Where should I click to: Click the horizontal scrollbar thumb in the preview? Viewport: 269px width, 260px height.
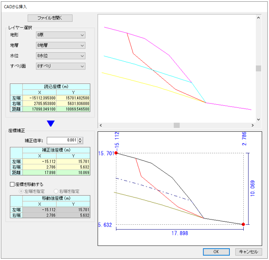[x=177, y=125]
